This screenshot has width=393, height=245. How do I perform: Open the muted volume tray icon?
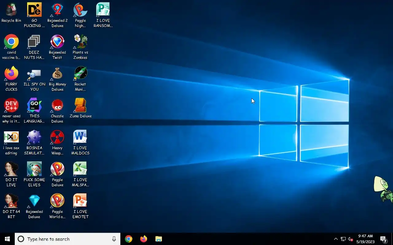[x=351, y=239]
